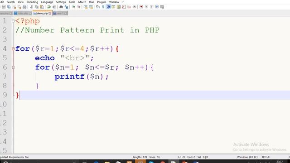Click the Save All toolbar icon
This screenshot has height=163, width=290.
[x=9, y=7]
